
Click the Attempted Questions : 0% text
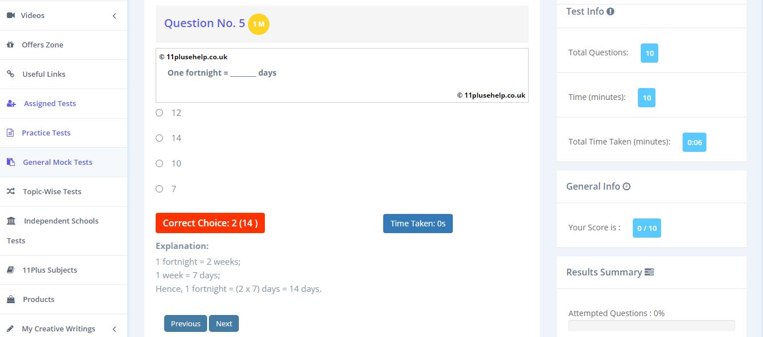616,313
